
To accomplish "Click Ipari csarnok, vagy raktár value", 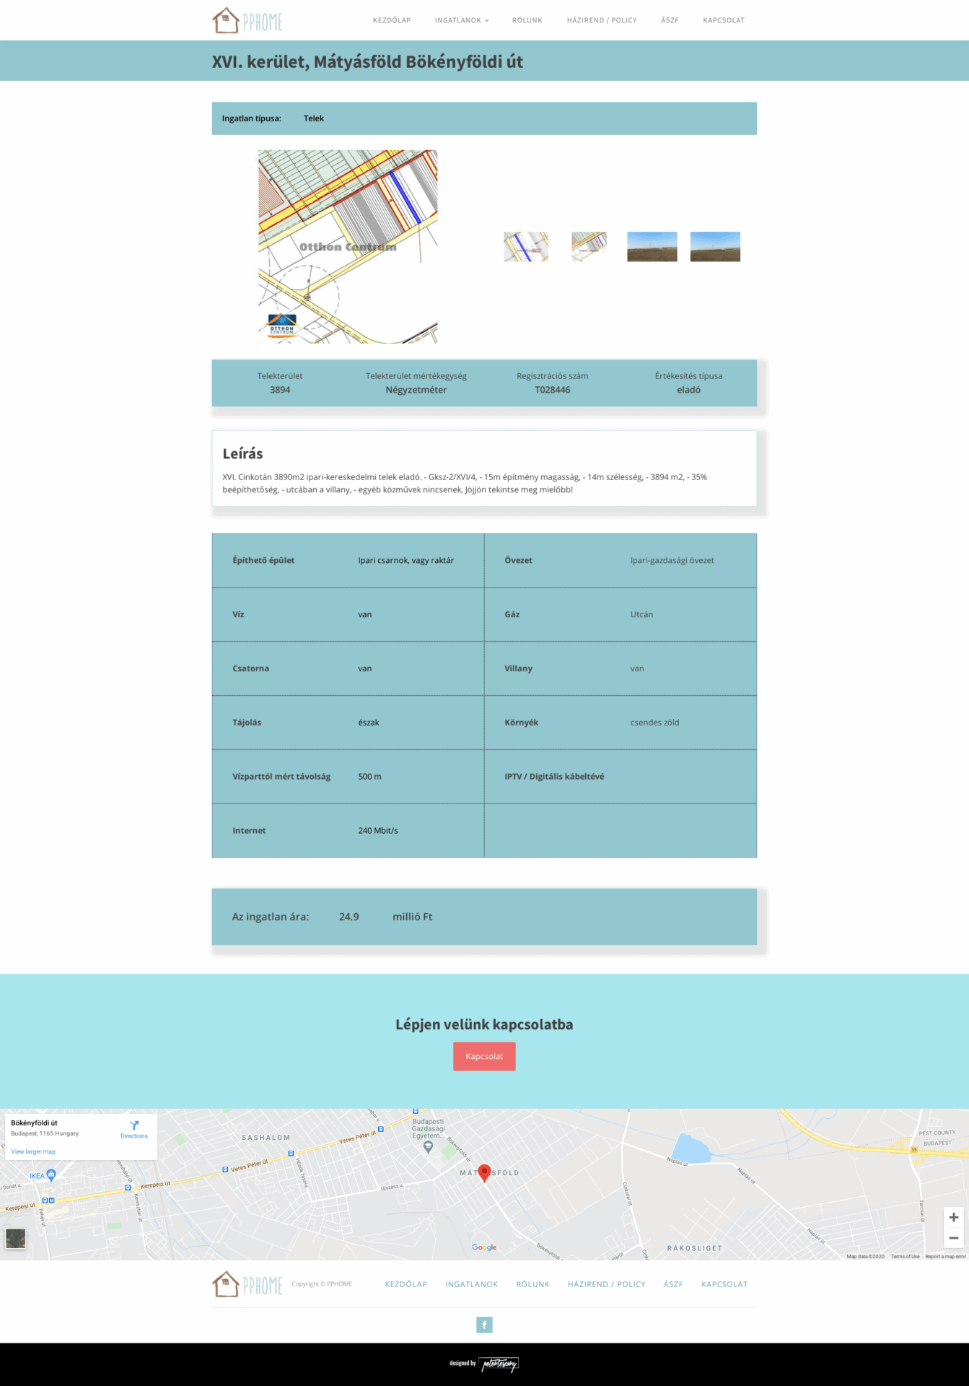I will (x=406, y=560).
